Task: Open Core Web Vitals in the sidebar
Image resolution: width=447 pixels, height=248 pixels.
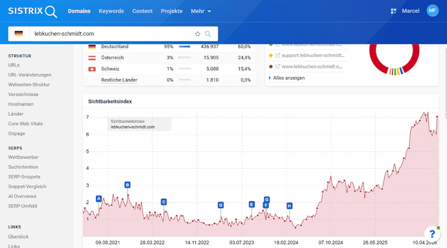Action: [25, 124]
